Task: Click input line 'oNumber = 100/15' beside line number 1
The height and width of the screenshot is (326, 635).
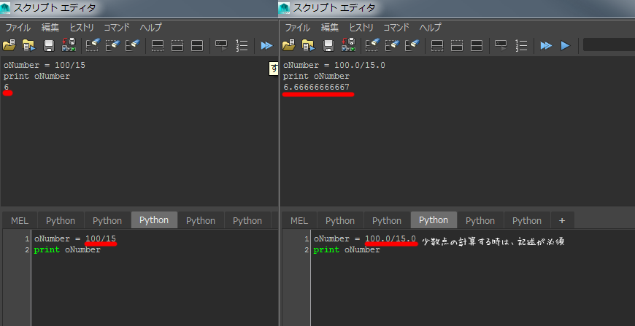Action: pyautogui.click(x=75, y=238)
